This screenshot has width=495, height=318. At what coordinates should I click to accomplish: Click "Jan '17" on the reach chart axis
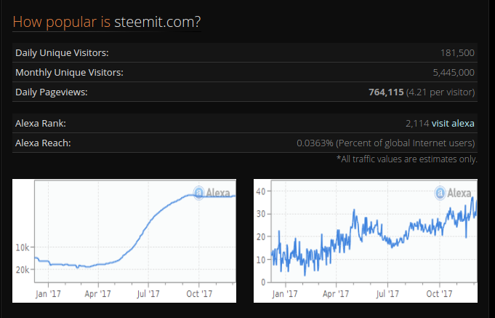click(x=285, y=294)
